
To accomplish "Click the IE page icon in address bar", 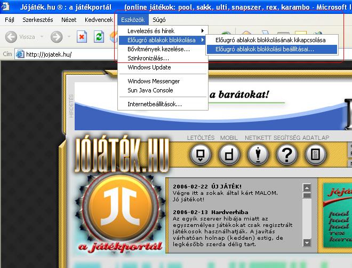I will click(x=20, y=54).
